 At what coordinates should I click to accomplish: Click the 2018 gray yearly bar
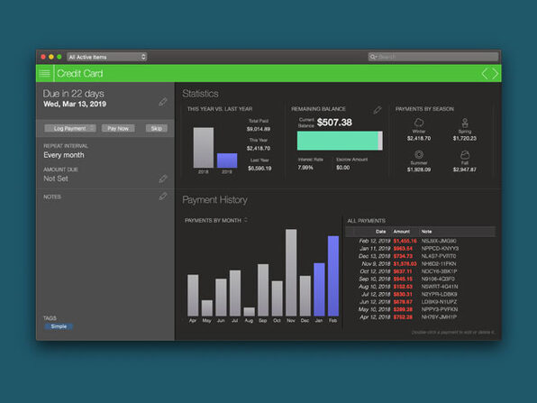204,148
